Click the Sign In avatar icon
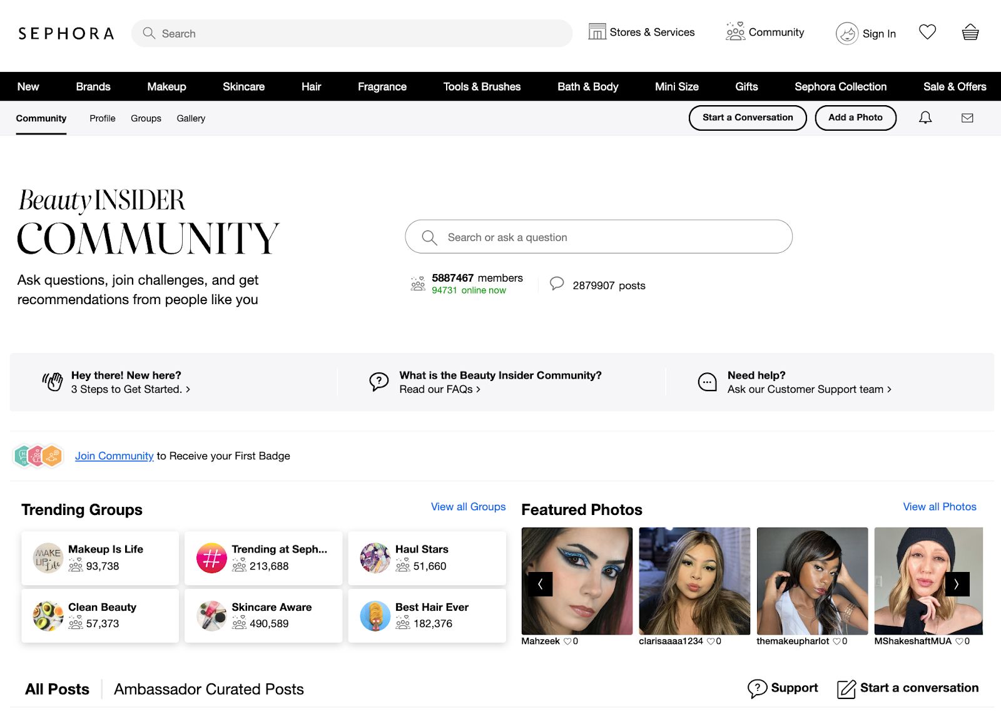 tap(847, 33)
